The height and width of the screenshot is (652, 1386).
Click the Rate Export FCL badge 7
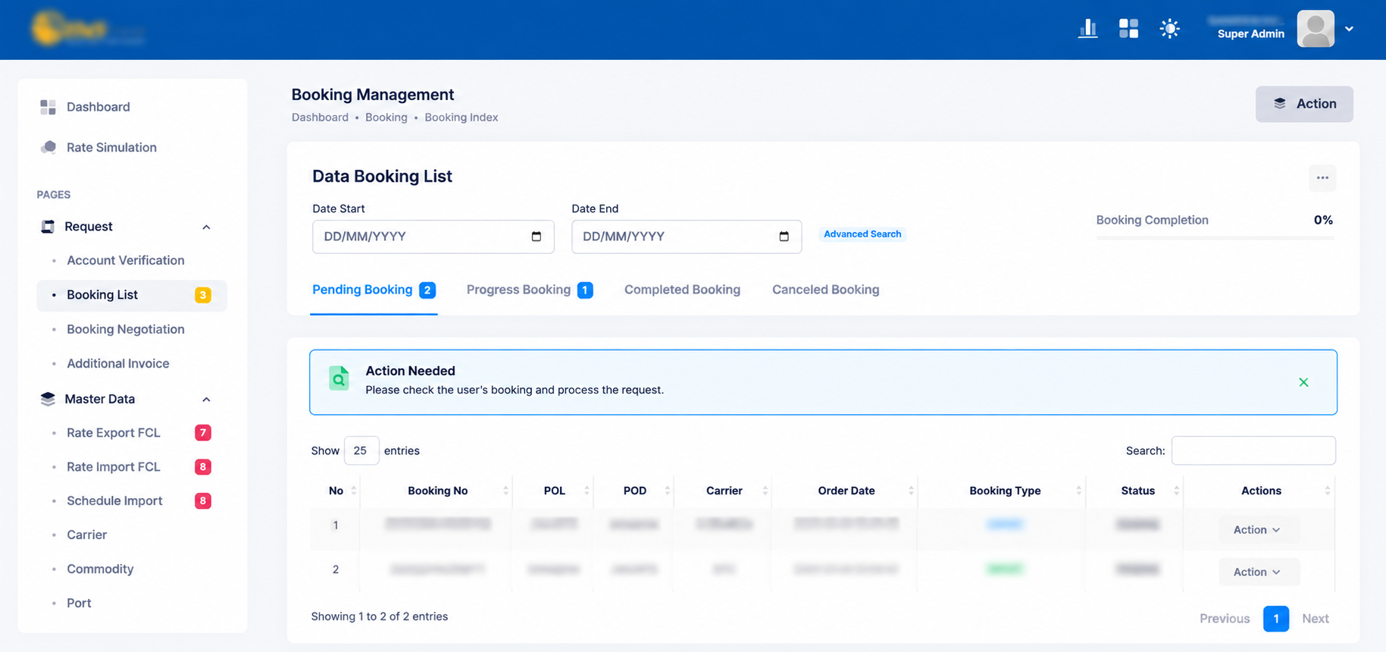click(x=203, y=433)
